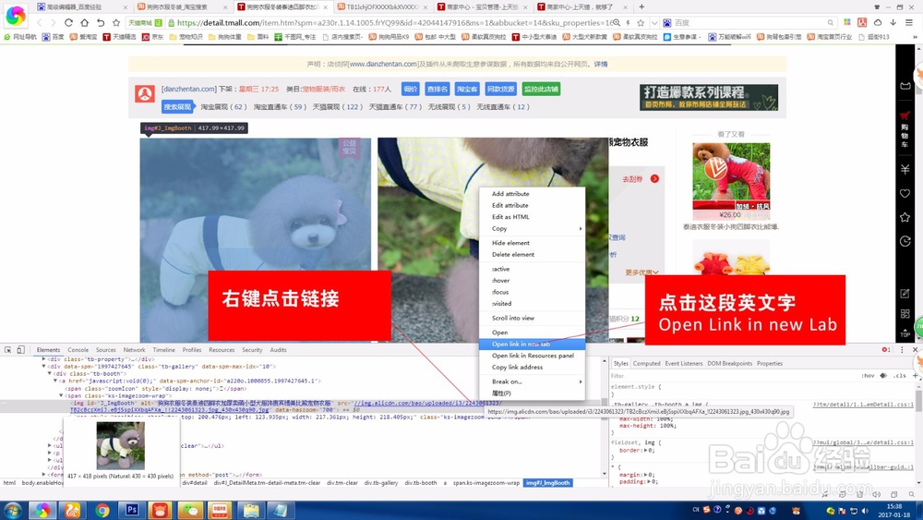Select img#J_ImgBooth in DevTools breadcrumb
Viewport: 923px width, 520px height.
click(547, 483)
